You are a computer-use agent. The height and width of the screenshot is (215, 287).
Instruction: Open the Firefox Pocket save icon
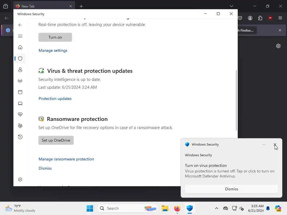tap(240, 18)
